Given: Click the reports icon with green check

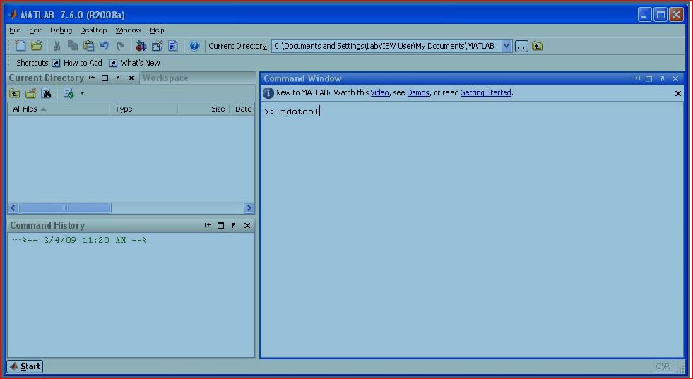Looking at the screenshot, I should click(x=69, y=93).
